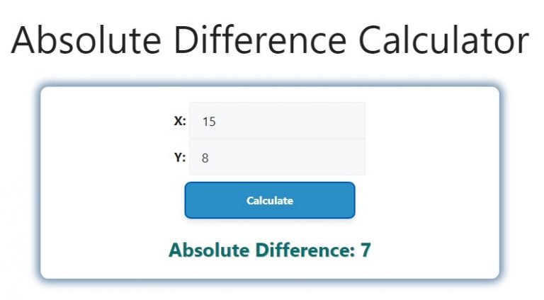Click the result number 7
The image size is (544, 300).
(365, 250)
